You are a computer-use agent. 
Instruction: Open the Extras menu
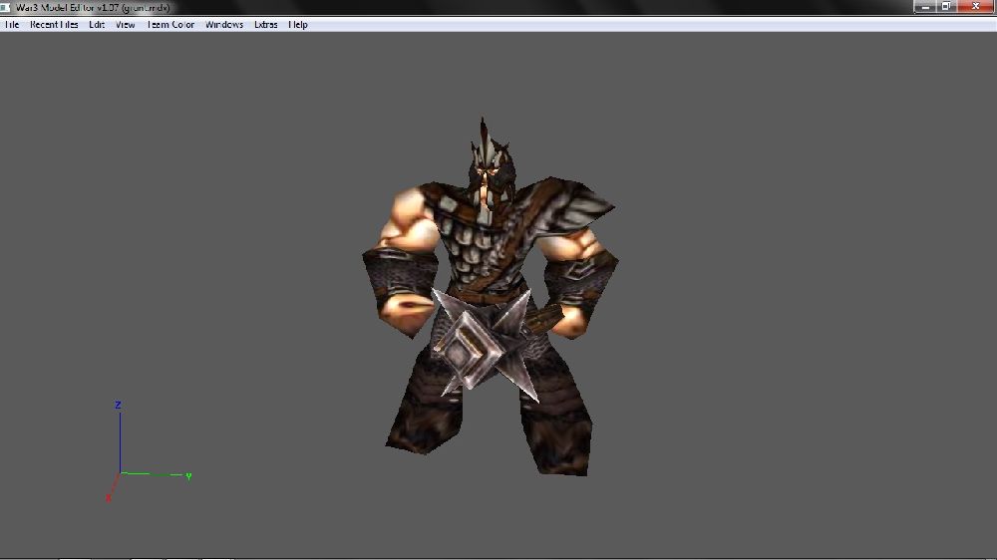click(x=266, y=25)
